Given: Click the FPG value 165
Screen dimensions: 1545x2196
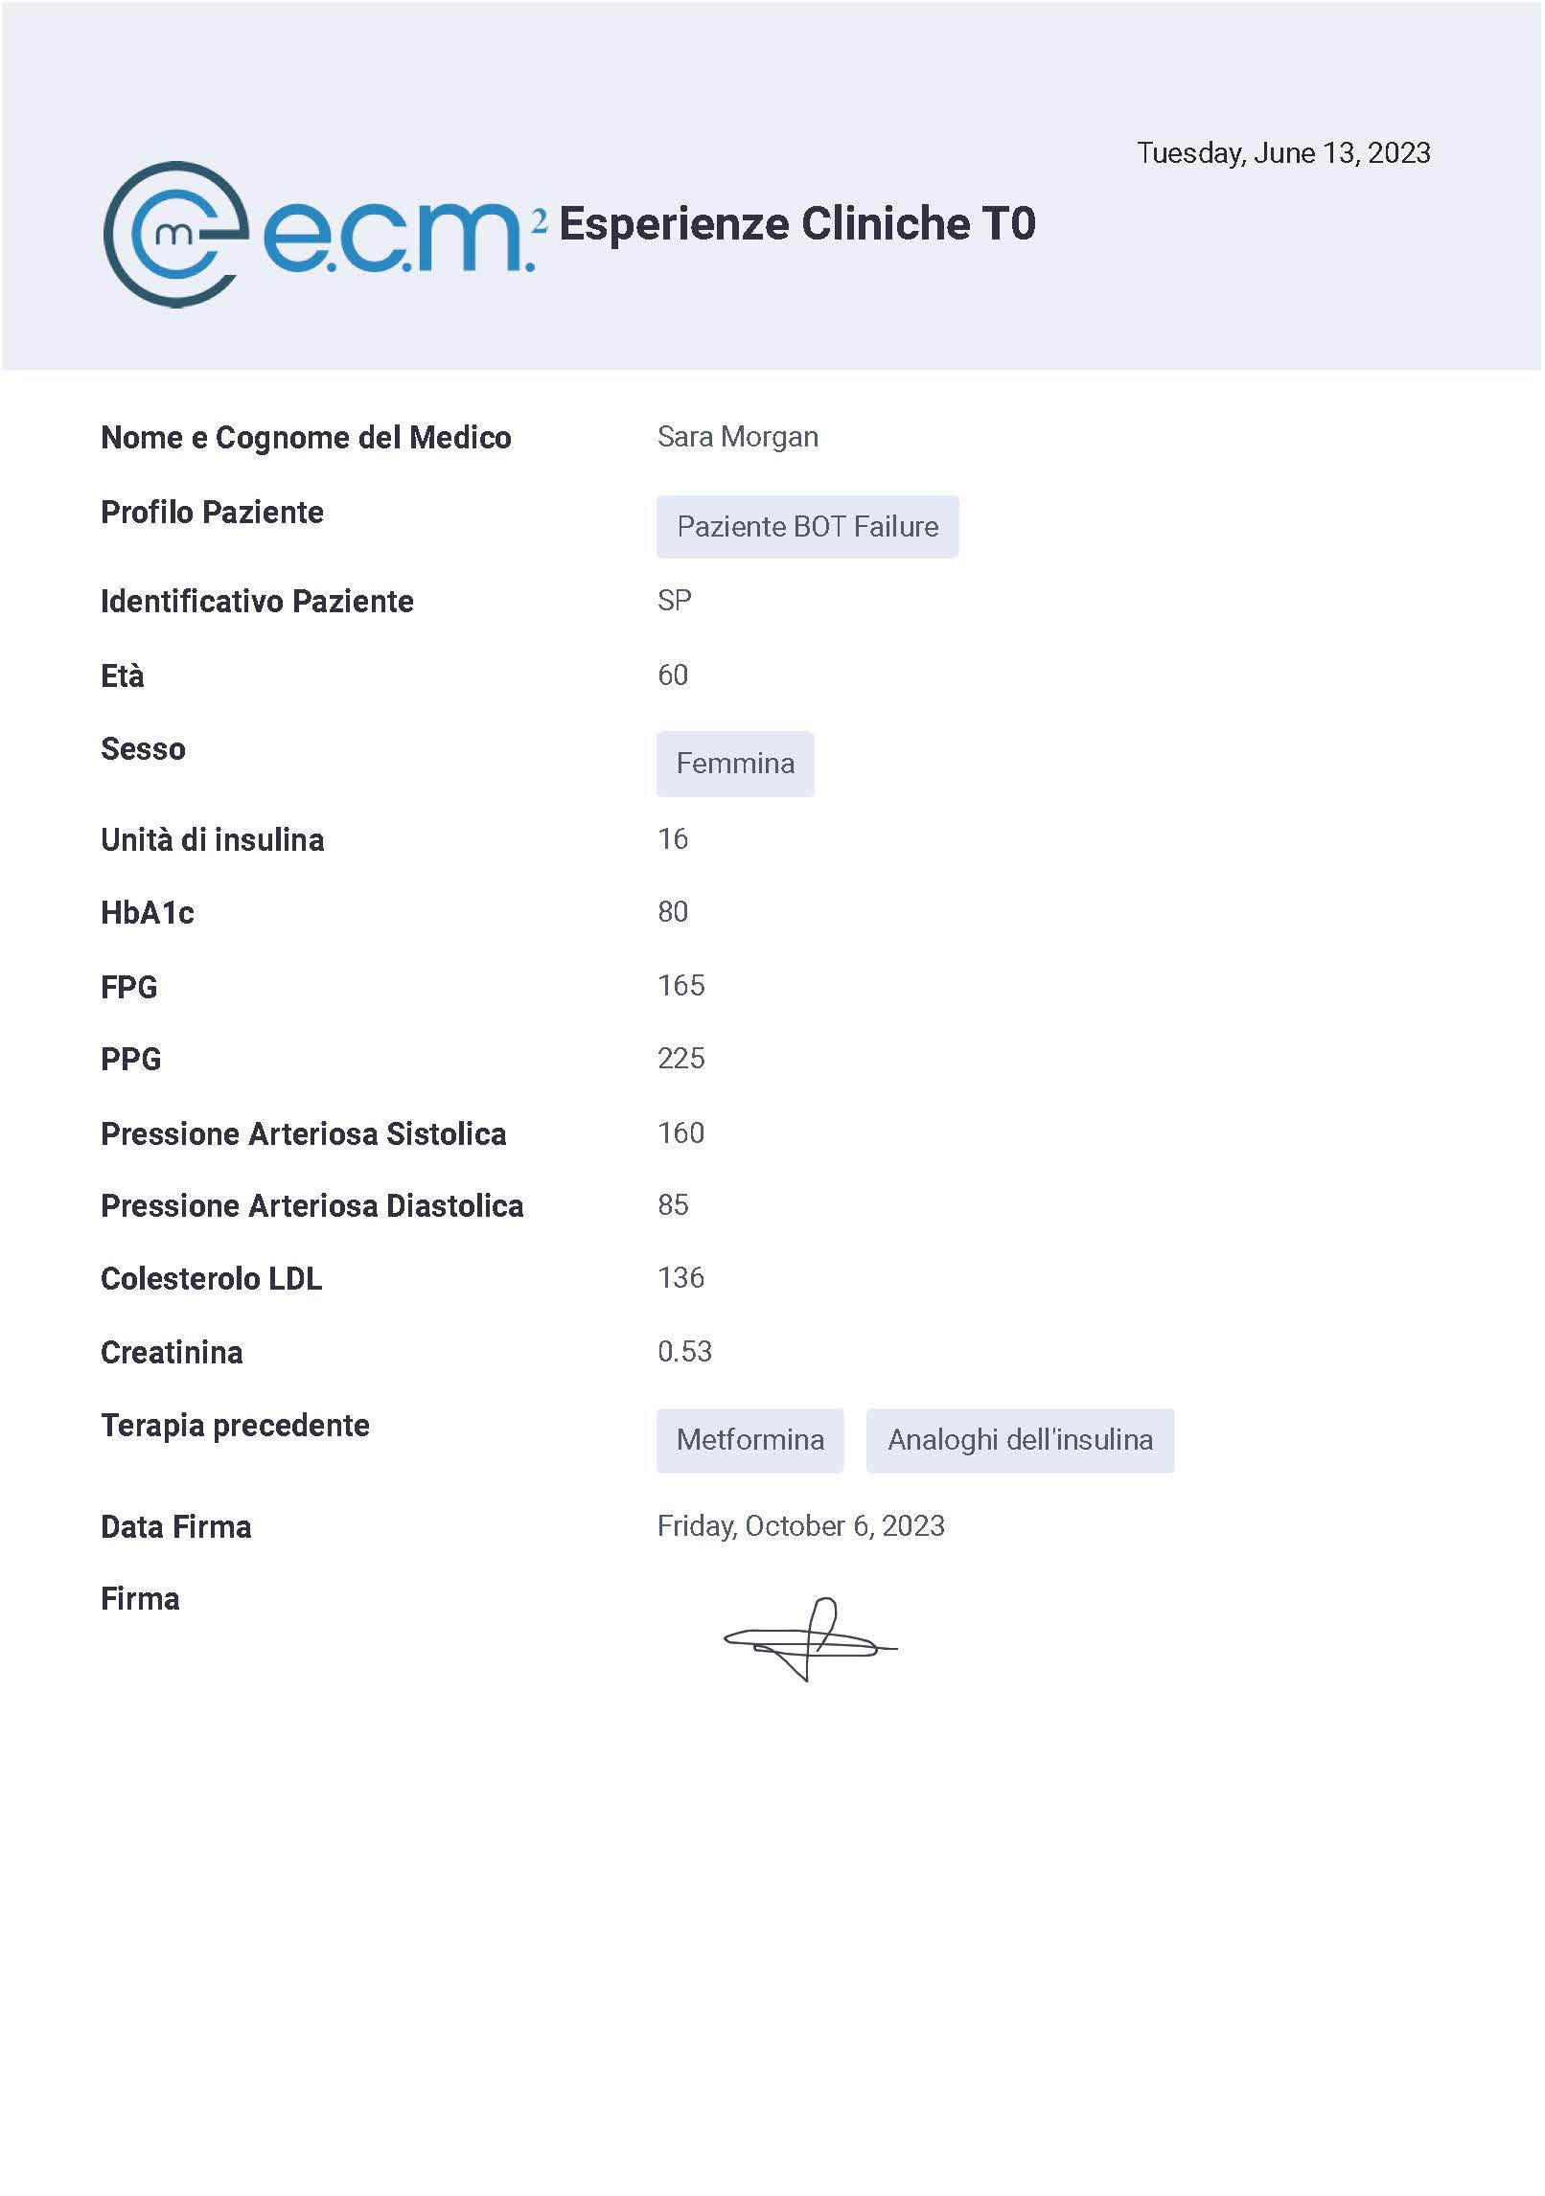Looking at the screenshot, I should pos(681,986).
